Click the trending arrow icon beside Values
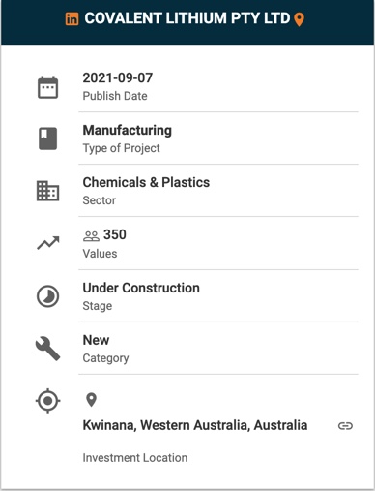 48,243
